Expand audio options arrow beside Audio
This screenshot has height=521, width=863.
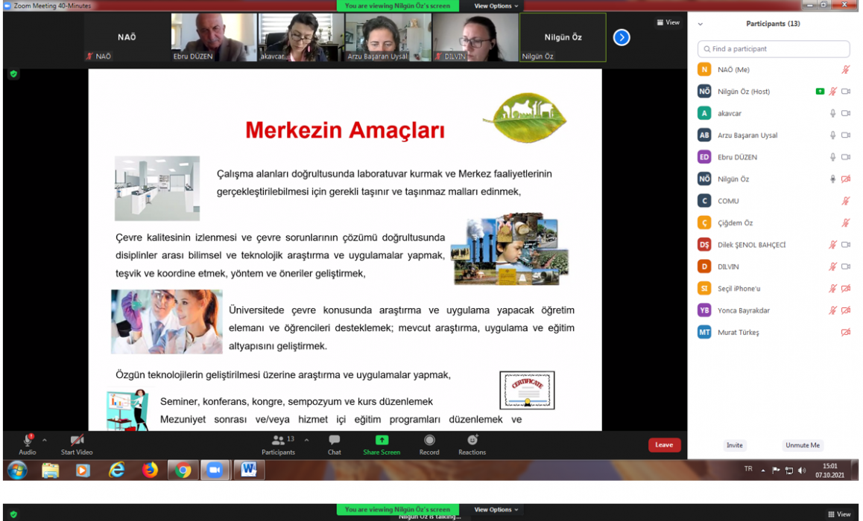point(45,440)
